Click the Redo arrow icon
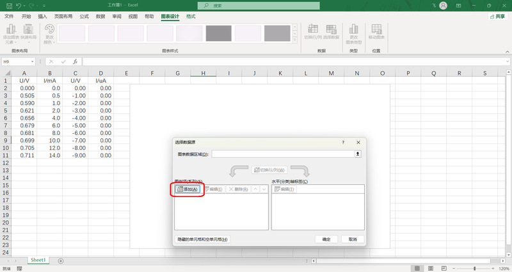This screenshot has height=272, width=512. tap(31, 6)
